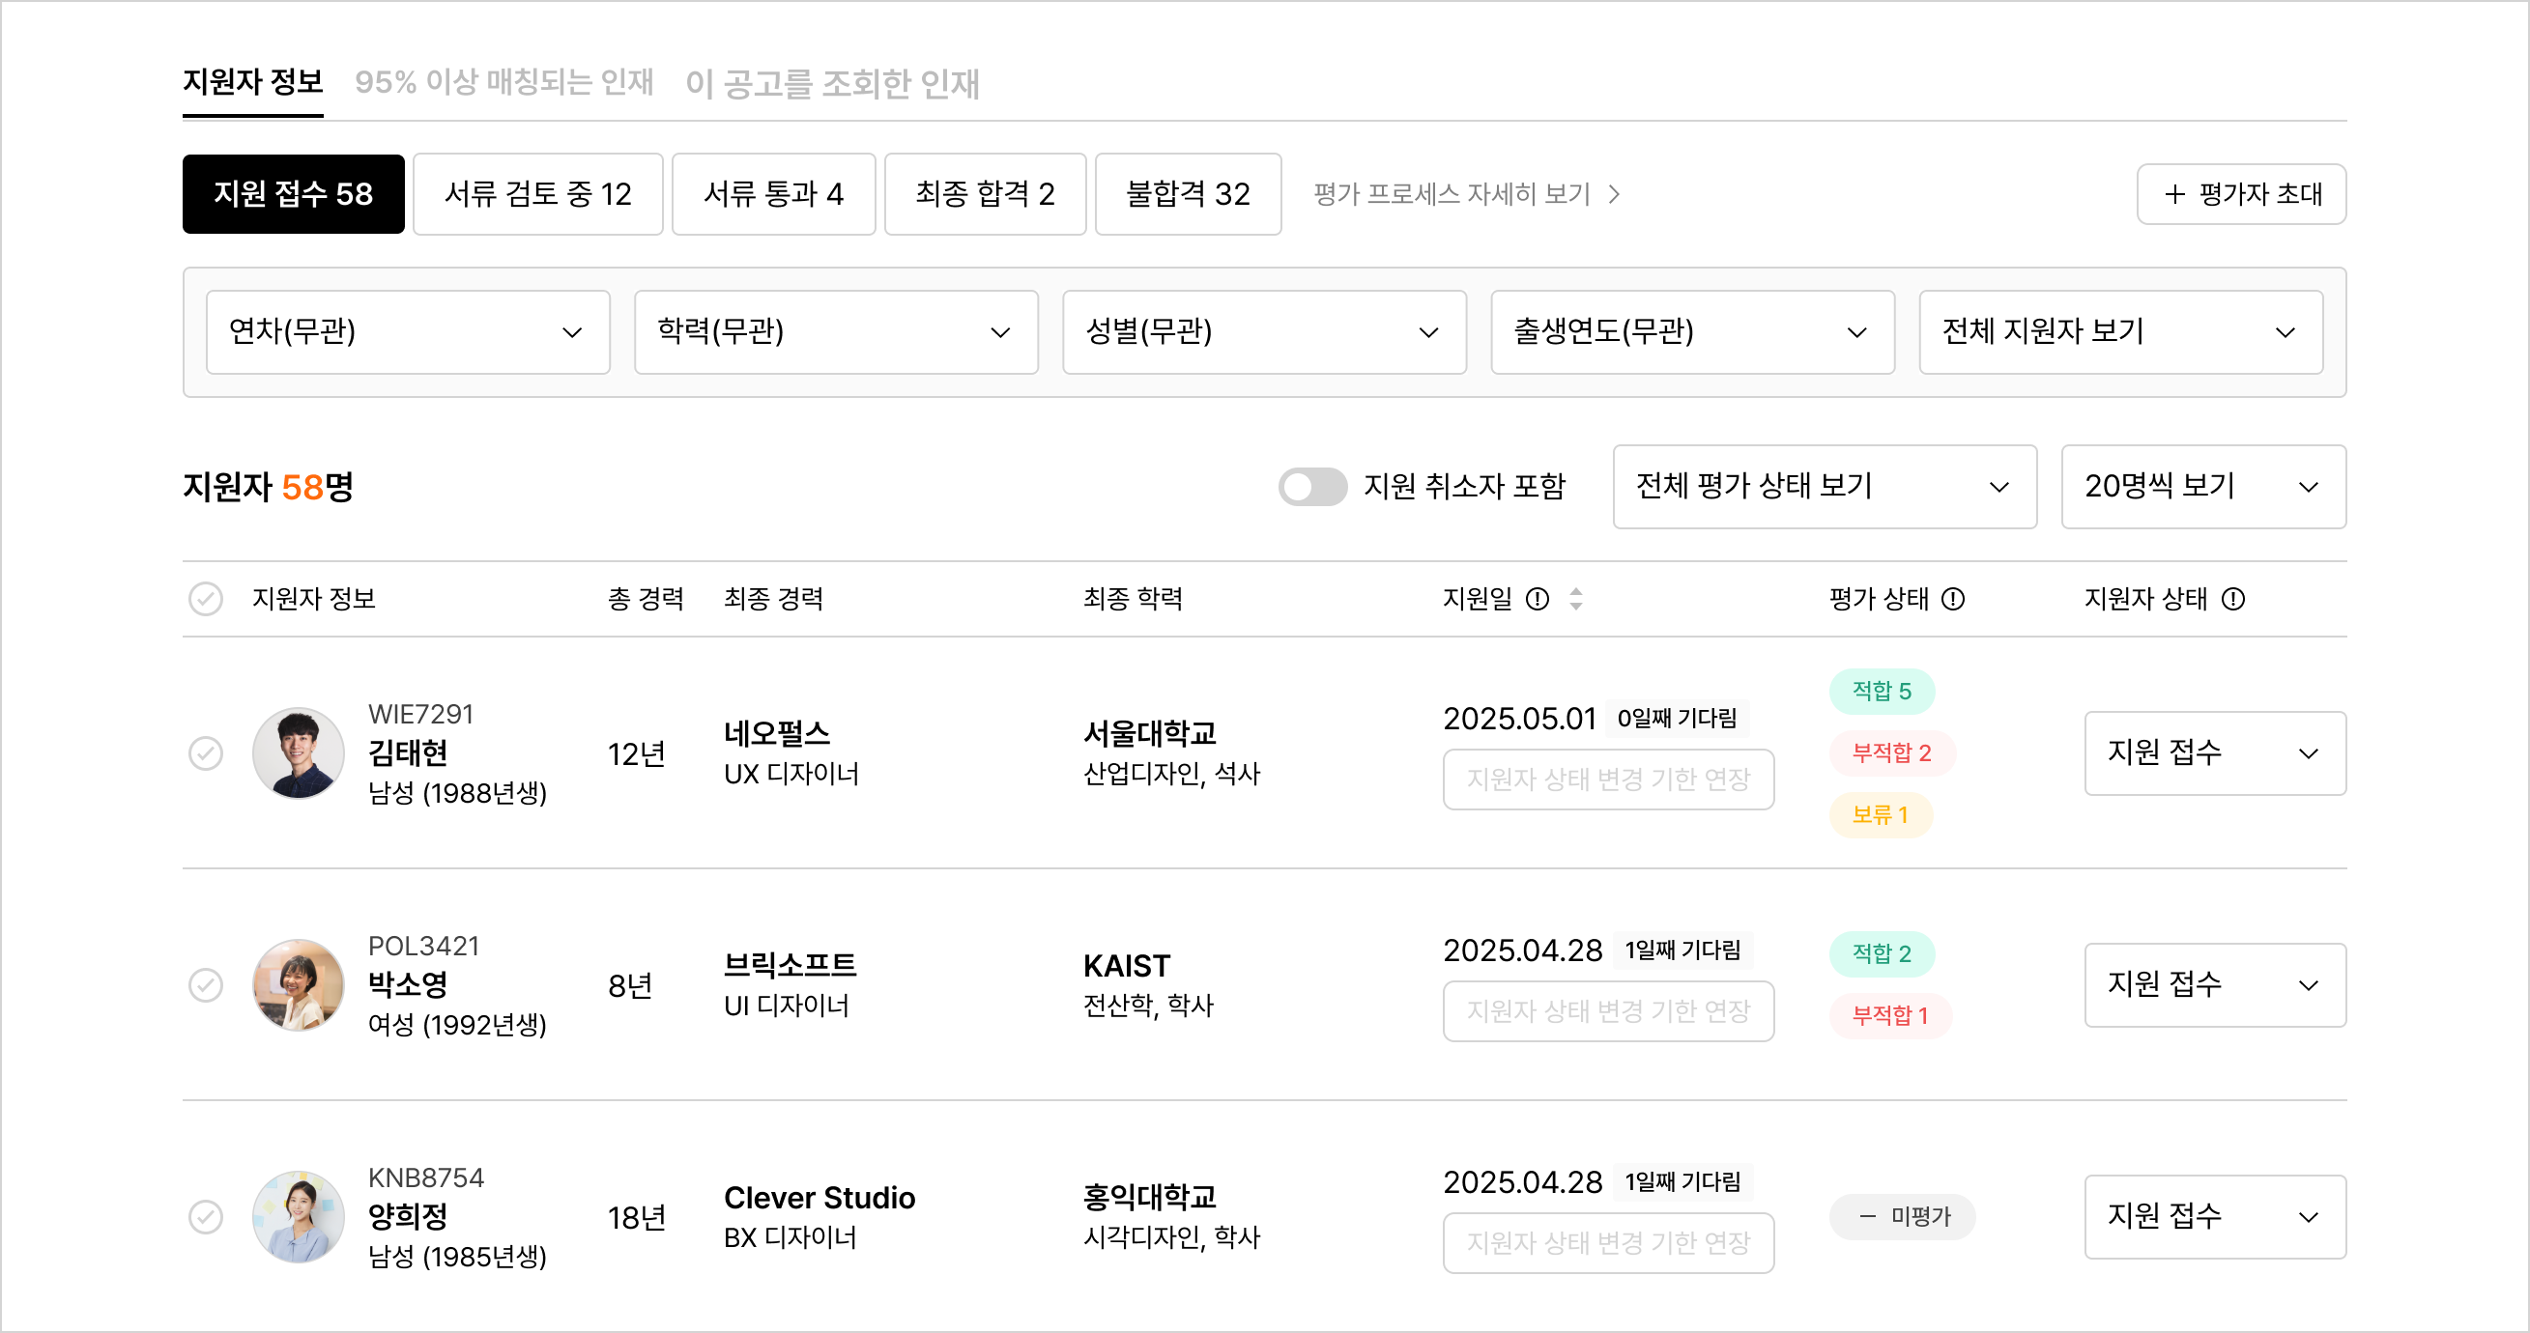Switch to 95% 이상 매칭되는 인재 tab
The width and height of the screenshot is (2530, 1333).
[x=503, y=82]
